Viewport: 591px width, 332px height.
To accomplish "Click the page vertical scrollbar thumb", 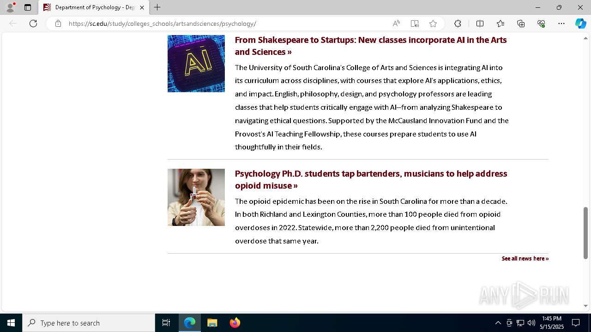I will [585, 233].
